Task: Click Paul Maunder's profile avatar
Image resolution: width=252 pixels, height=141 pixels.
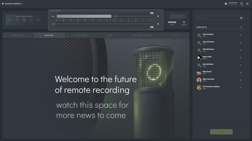Action: [x=242, y=4]
